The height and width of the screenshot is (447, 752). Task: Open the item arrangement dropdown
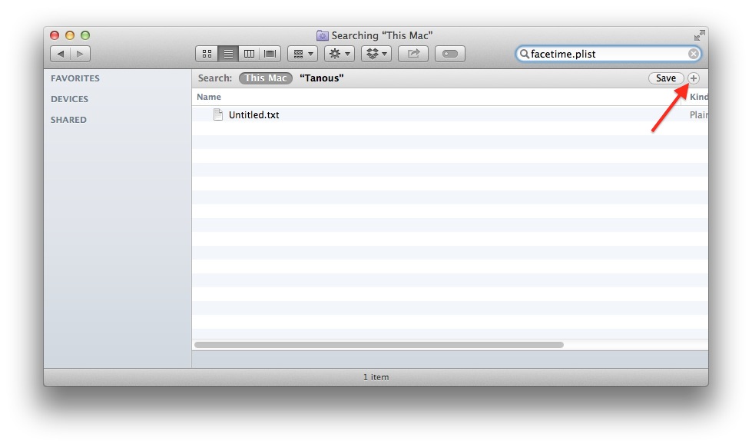pos(303,54)
